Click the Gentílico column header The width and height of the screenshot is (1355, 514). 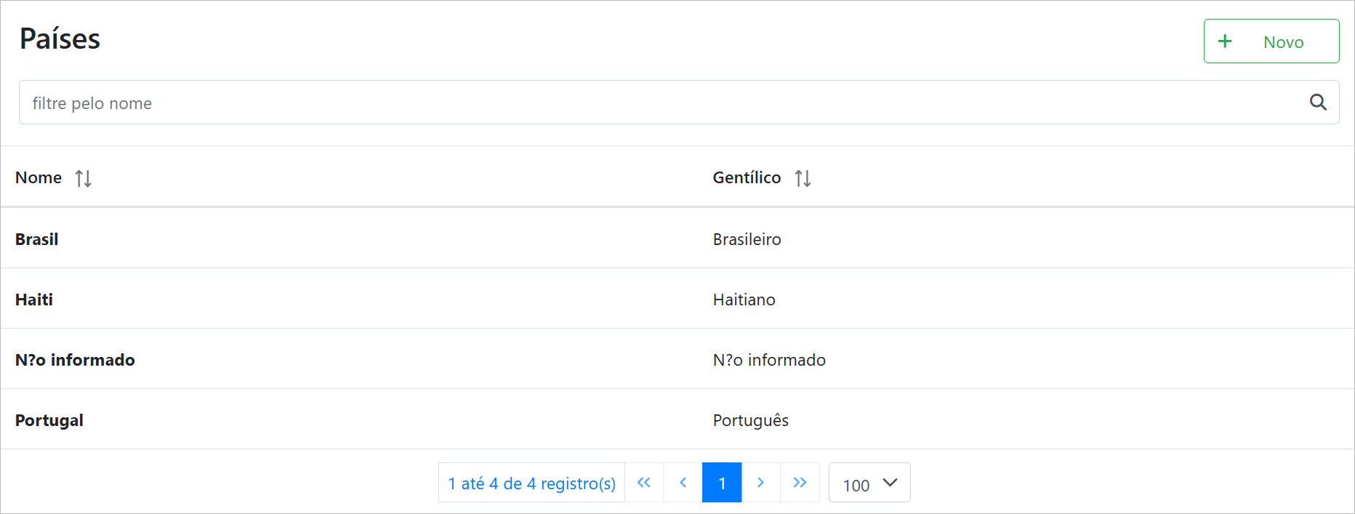pyautogui.click(x=747, y=177)
